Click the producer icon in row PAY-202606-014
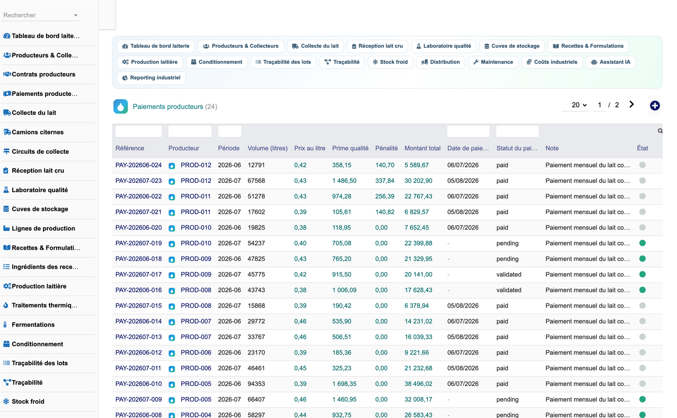Viewport: 677px width, 418px height. (172, 322)
